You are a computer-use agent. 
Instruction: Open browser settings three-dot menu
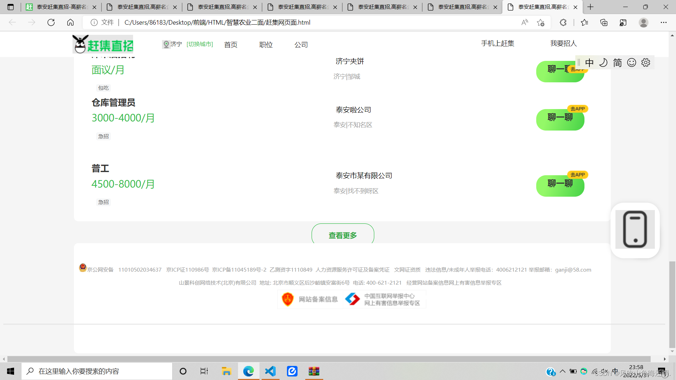[663, 23]
